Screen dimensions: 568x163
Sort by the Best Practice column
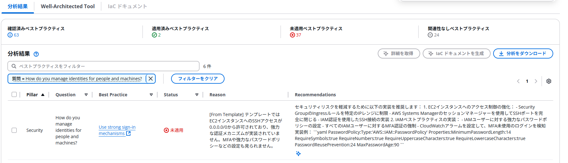pos(126,95)
